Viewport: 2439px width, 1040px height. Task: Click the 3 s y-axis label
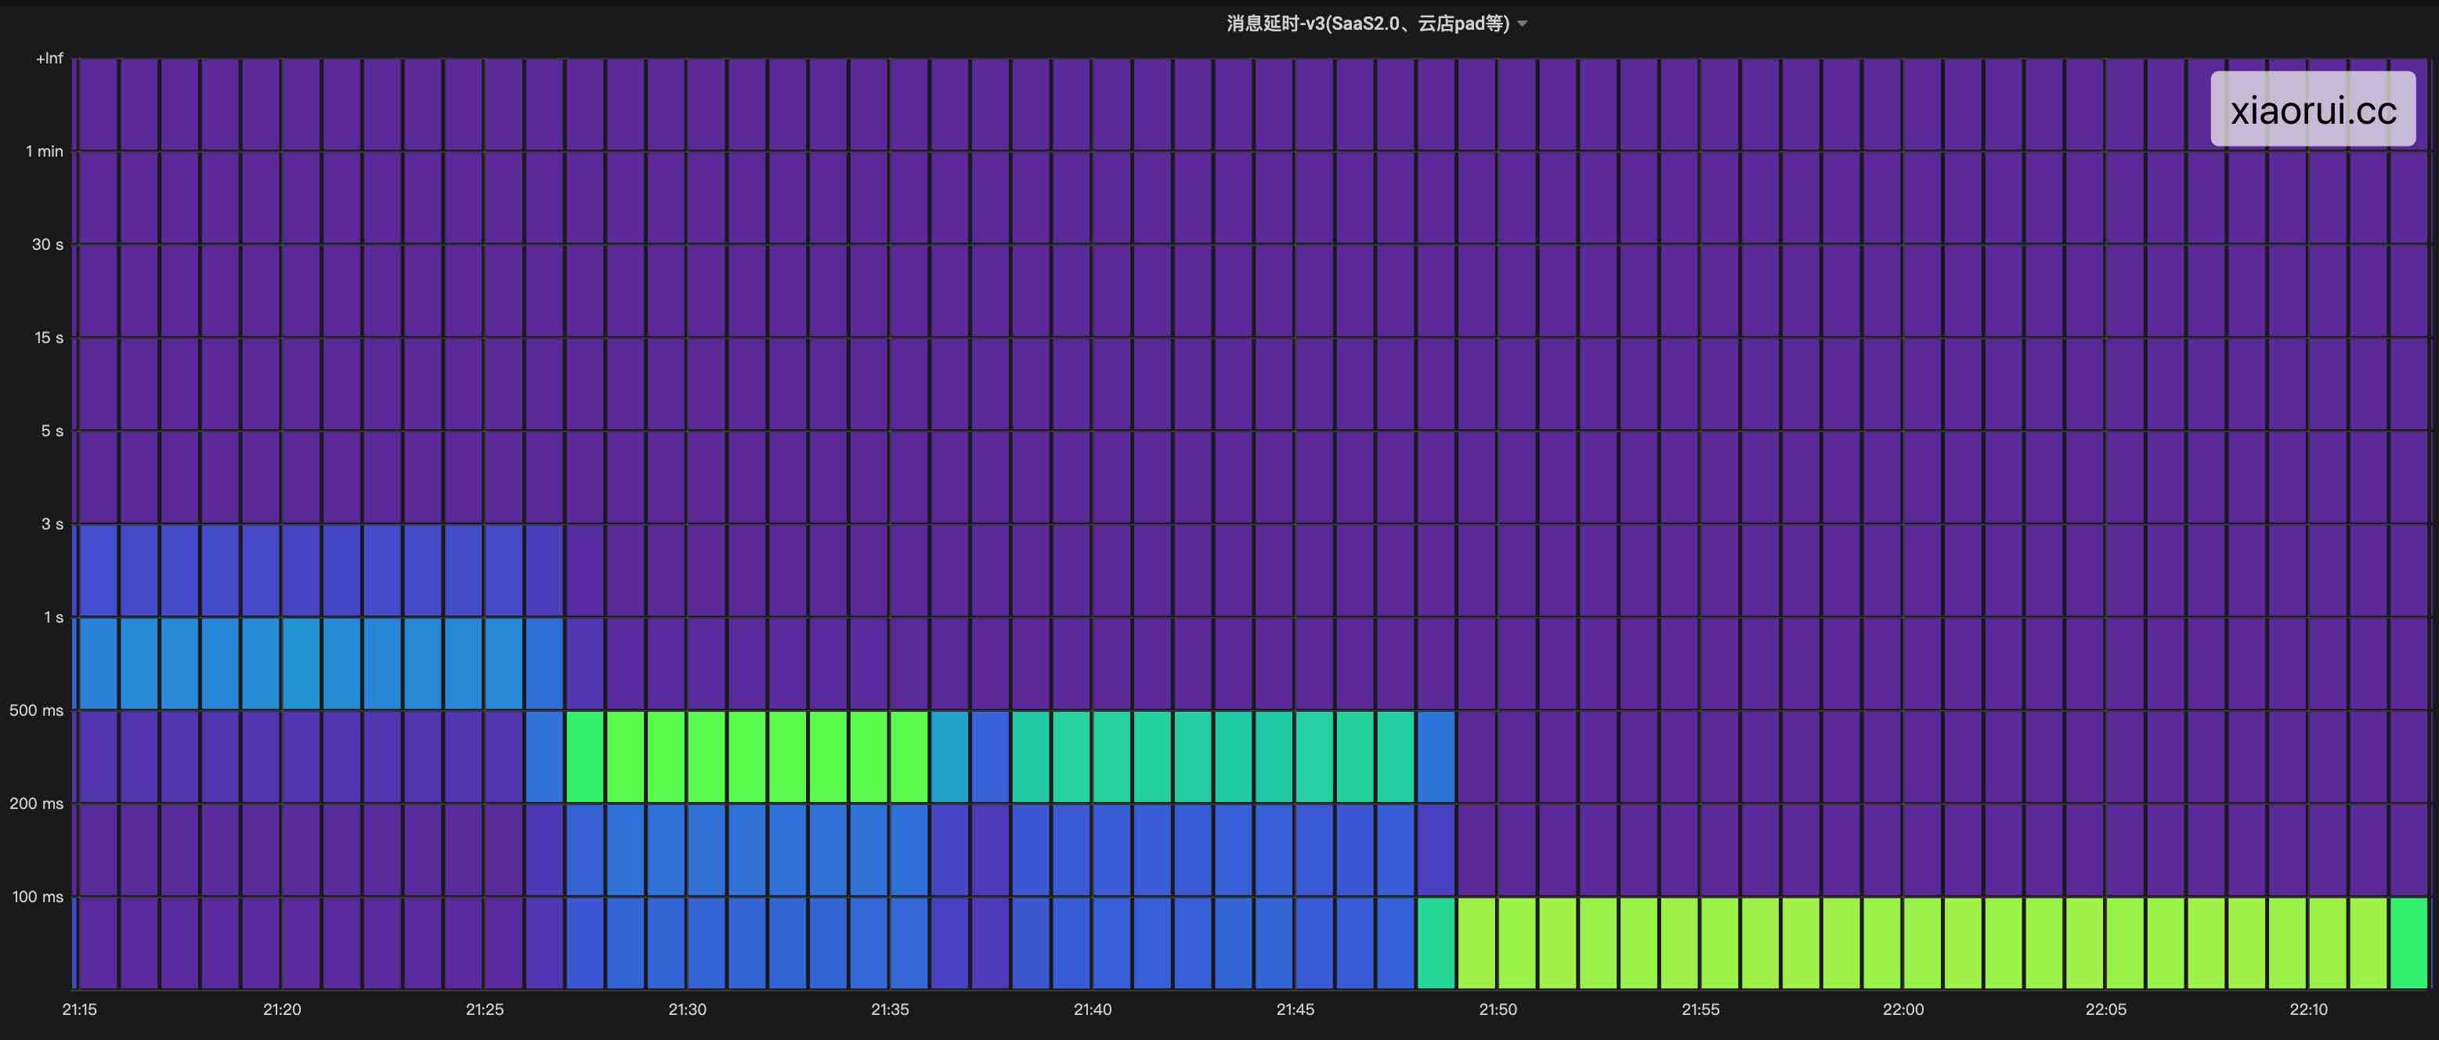click(x=52, y=524)
